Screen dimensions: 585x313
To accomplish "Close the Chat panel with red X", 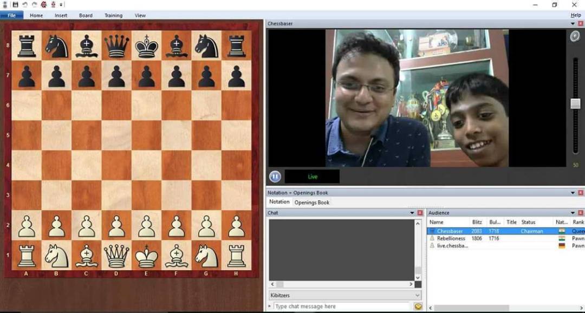I will click(420, 213).
